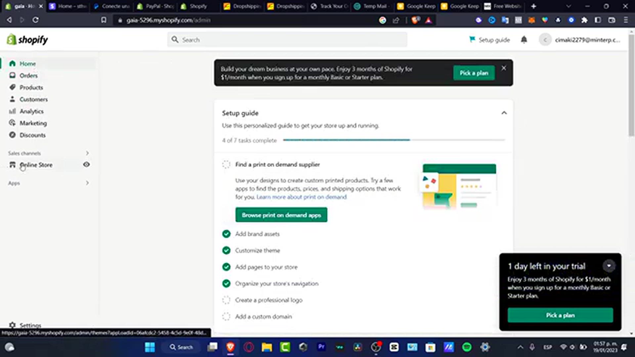Open the Orders section
The image size is (635, 357).
pyautogui.click(x=28, y=75)
